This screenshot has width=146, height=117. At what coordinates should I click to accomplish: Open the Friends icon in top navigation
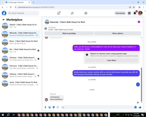coord(72,13)
